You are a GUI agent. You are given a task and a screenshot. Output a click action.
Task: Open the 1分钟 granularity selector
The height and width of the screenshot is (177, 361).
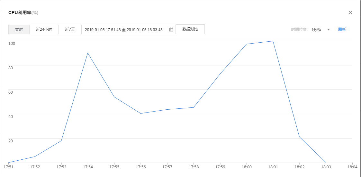(316, 29)
